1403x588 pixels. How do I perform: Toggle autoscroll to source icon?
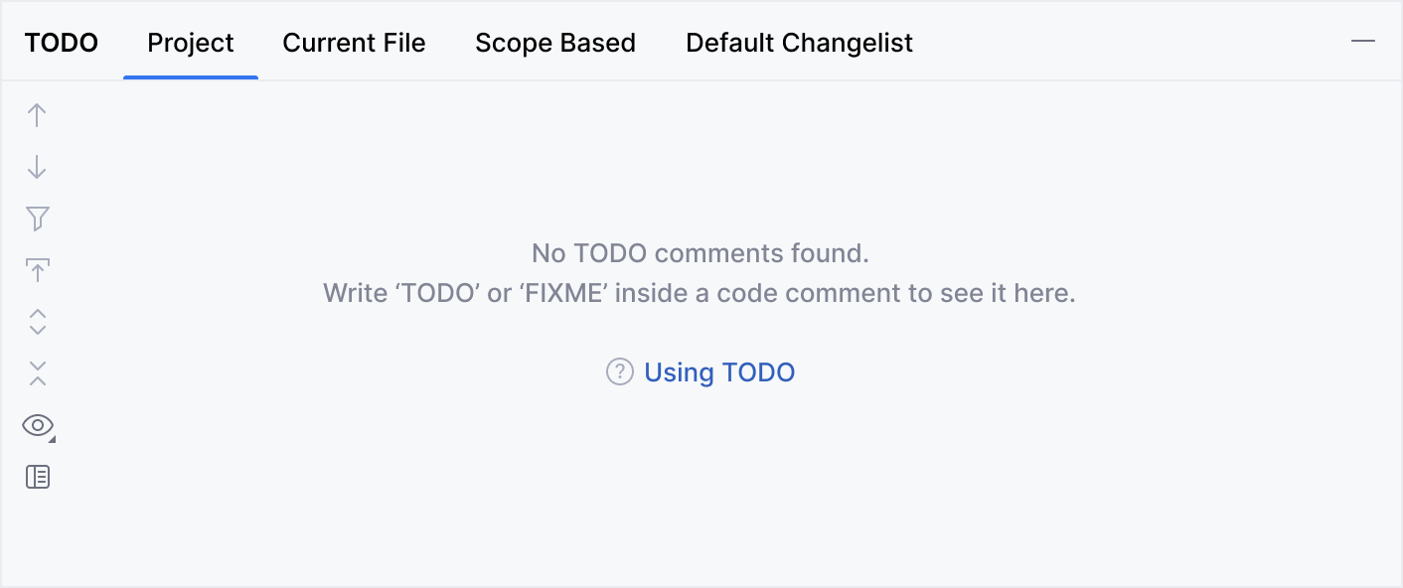[x=37, y=270]
